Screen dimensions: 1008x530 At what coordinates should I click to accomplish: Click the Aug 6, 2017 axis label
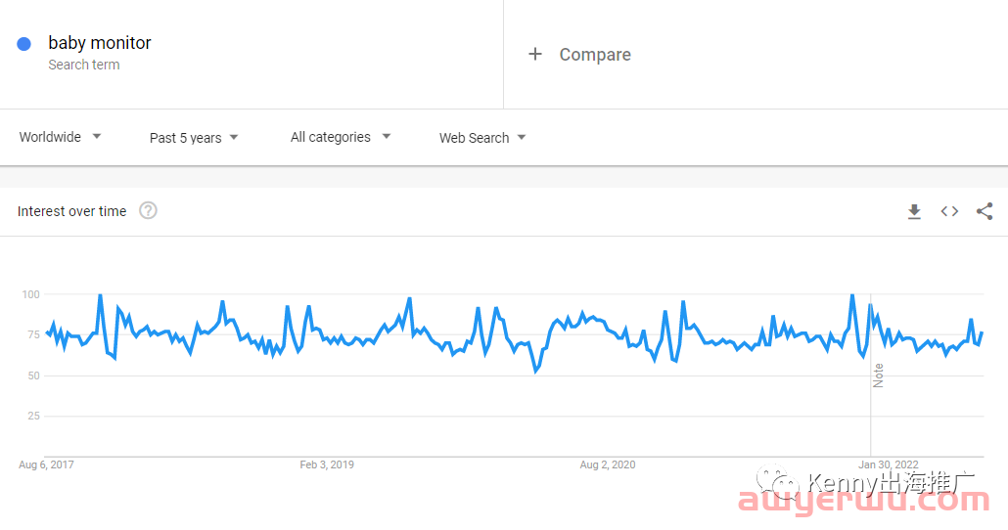(x=46, y=464)
